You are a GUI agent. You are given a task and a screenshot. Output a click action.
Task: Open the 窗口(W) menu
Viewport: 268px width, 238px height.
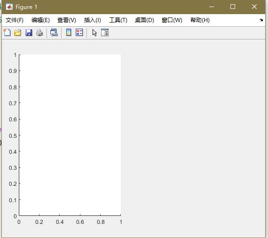172,20
